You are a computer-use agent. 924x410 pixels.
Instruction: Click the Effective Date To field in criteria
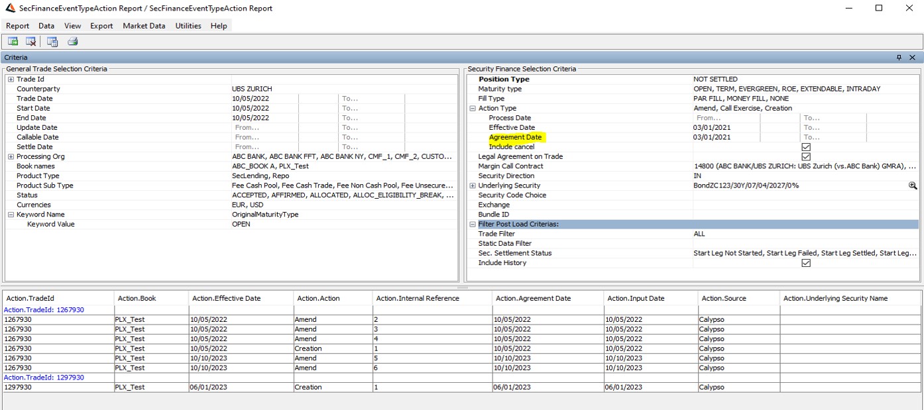point(833,128)
